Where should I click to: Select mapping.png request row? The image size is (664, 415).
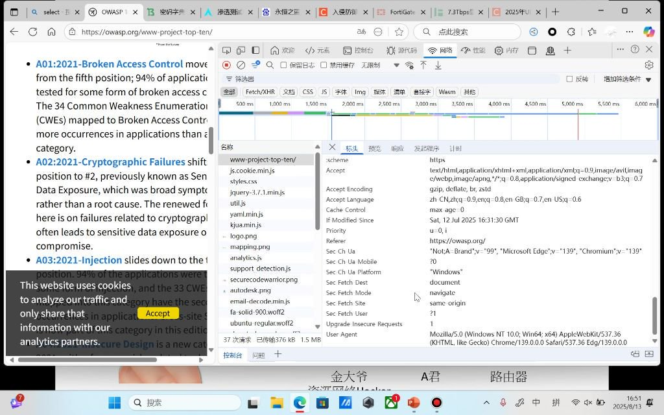pos(267,246)
